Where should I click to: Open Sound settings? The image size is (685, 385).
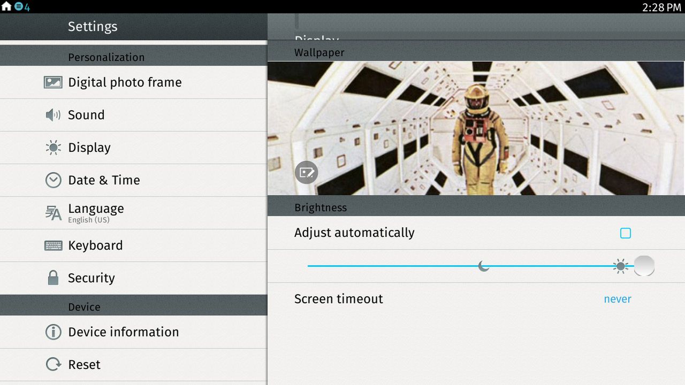coord(133,115)
